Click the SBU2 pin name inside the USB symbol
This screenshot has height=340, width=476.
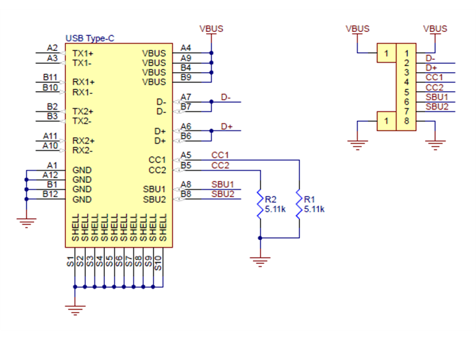click(154, 199)
